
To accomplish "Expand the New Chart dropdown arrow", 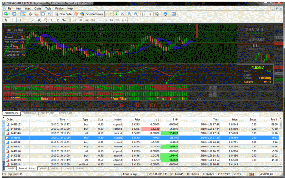I will (x=10, y=14).
